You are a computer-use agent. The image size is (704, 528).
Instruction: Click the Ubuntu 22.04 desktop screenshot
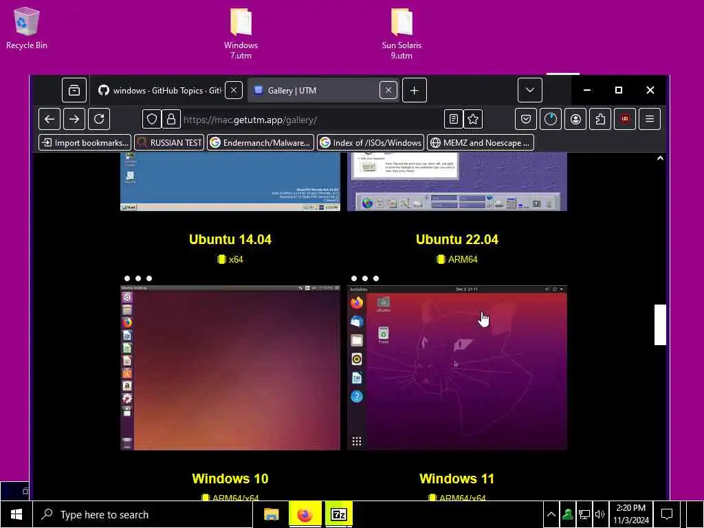[456, 367]
